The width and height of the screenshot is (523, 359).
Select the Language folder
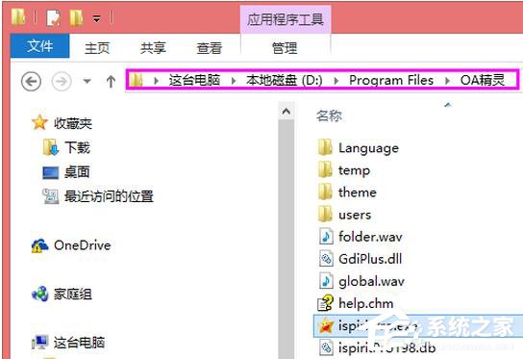point(368,148)
